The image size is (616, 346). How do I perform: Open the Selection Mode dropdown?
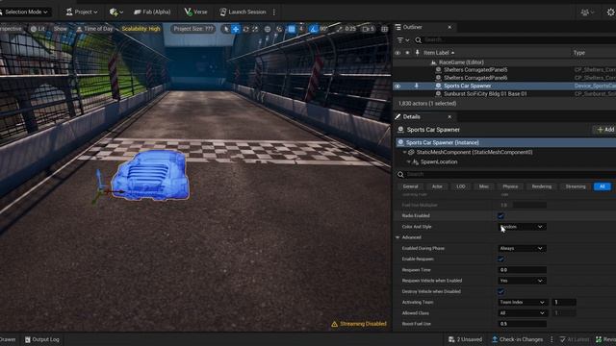tap(25, 12)
